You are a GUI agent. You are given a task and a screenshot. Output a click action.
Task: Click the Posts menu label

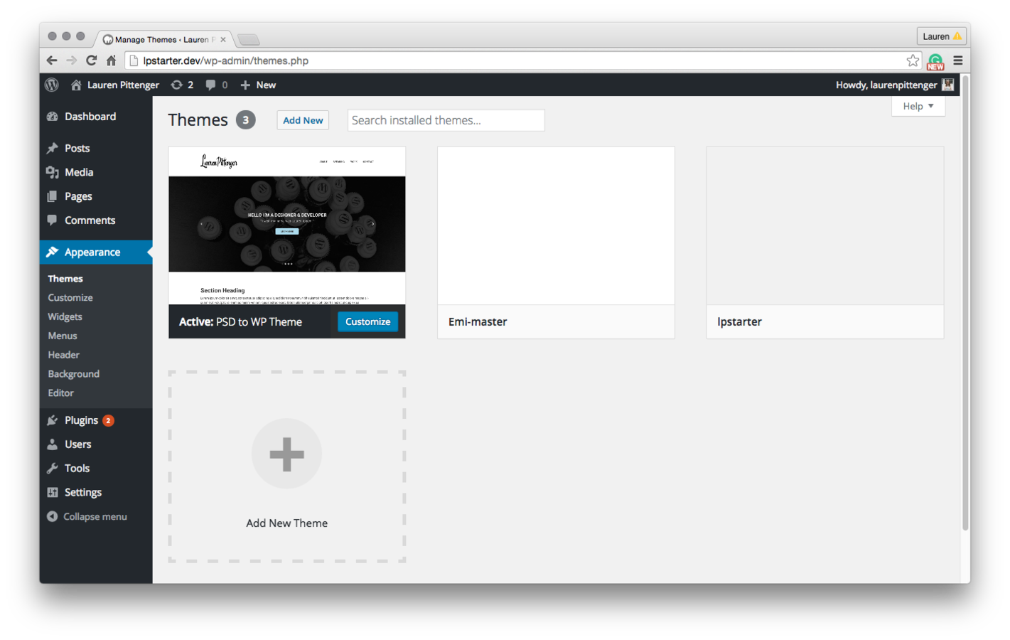tap(77, 148)
